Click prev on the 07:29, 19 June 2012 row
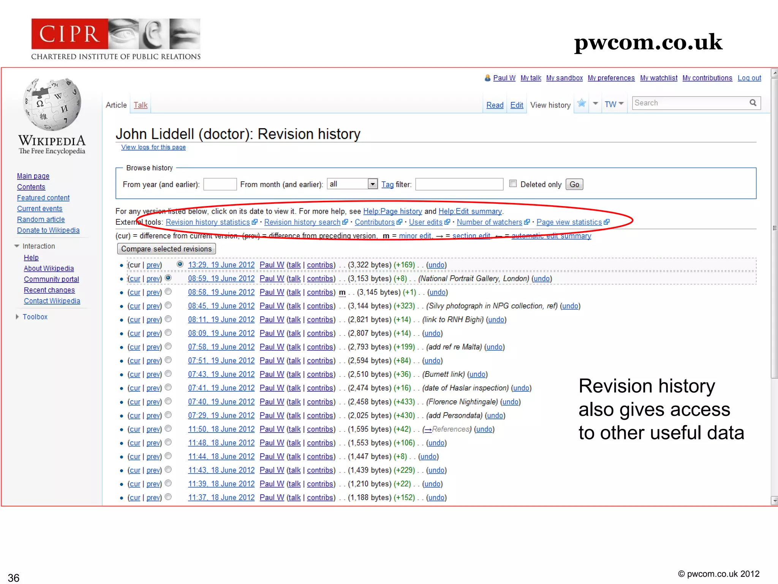 click(153, 416)
